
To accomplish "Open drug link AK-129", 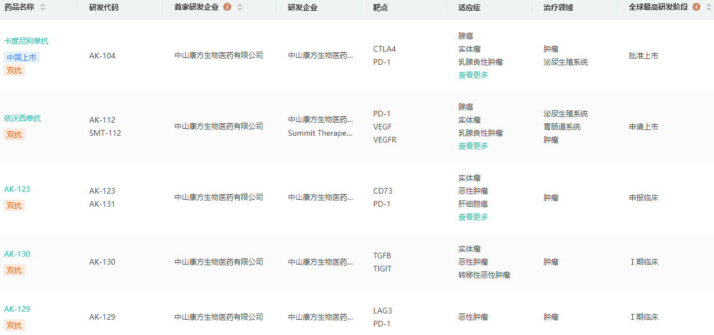I will click(17, 309).
